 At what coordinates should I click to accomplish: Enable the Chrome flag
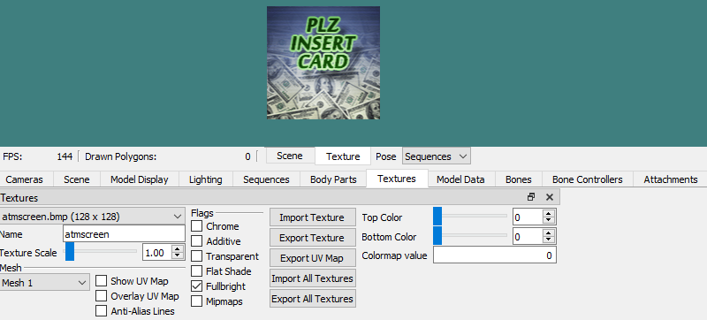(196, 226)
